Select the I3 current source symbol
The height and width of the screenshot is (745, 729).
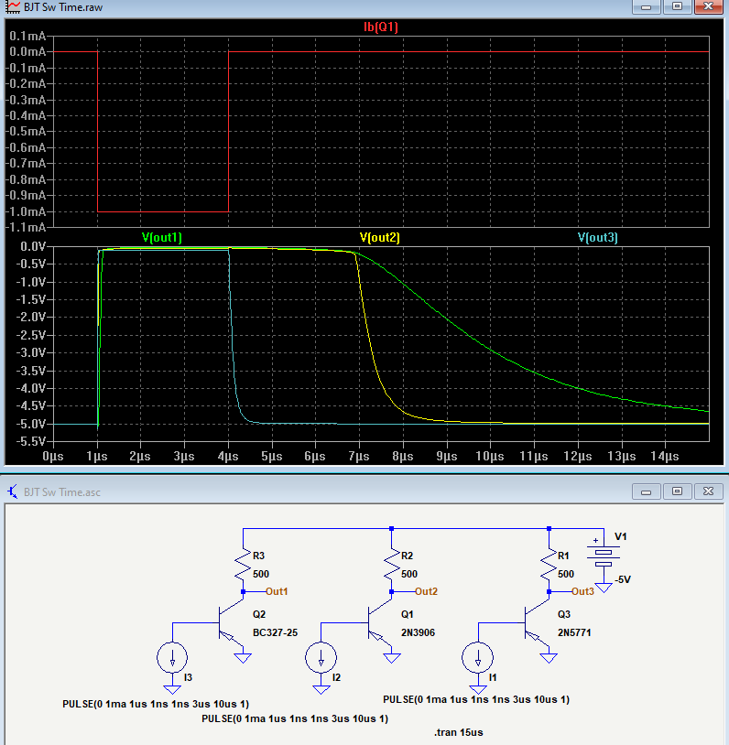172,657
